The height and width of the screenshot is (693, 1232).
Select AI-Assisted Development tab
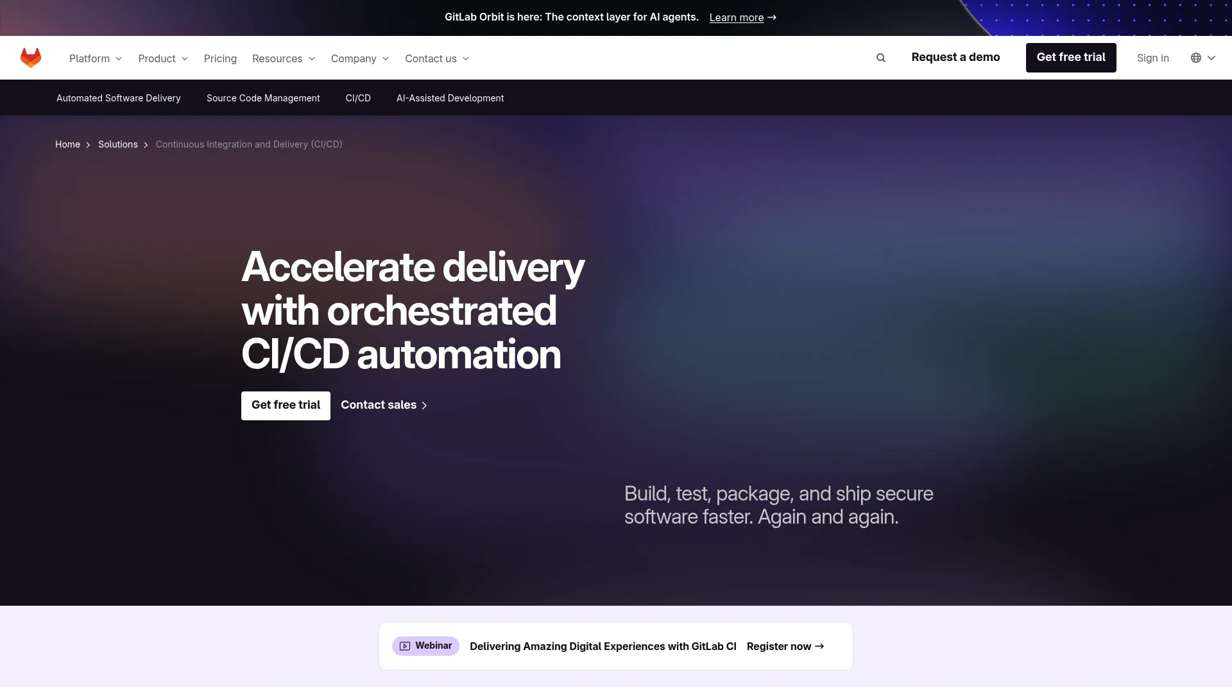(x=450, y=98)
